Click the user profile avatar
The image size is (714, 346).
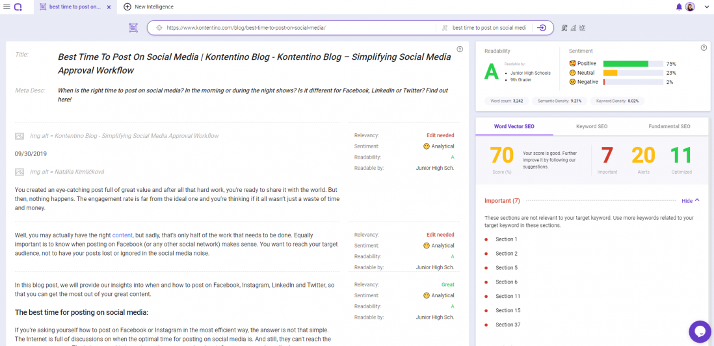click(x=690, y=7)
